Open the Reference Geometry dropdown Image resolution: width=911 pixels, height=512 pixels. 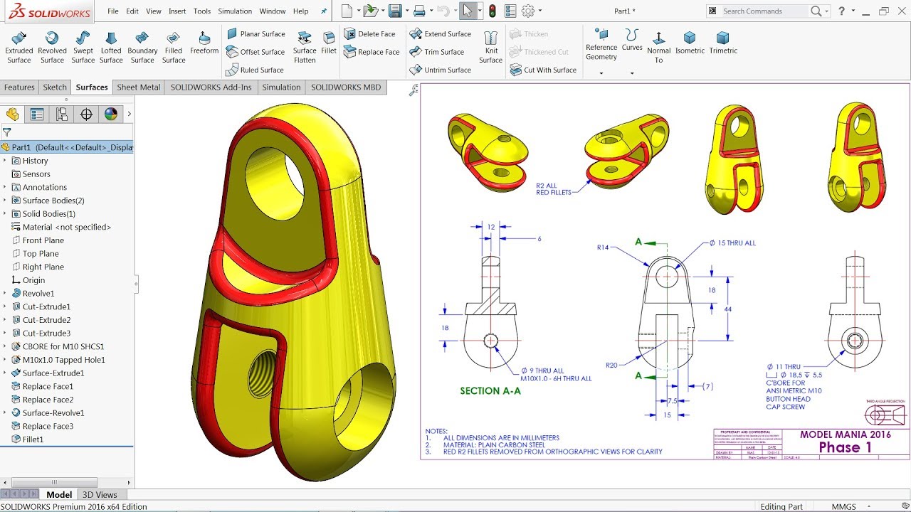(601, 73)
